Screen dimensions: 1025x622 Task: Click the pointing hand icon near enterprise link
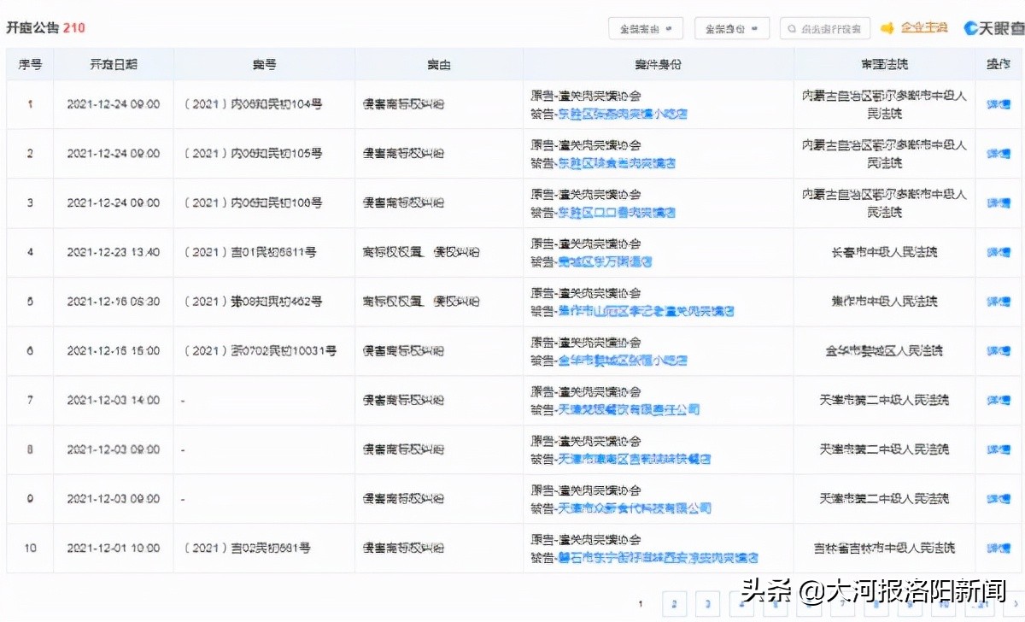(887, 28)
